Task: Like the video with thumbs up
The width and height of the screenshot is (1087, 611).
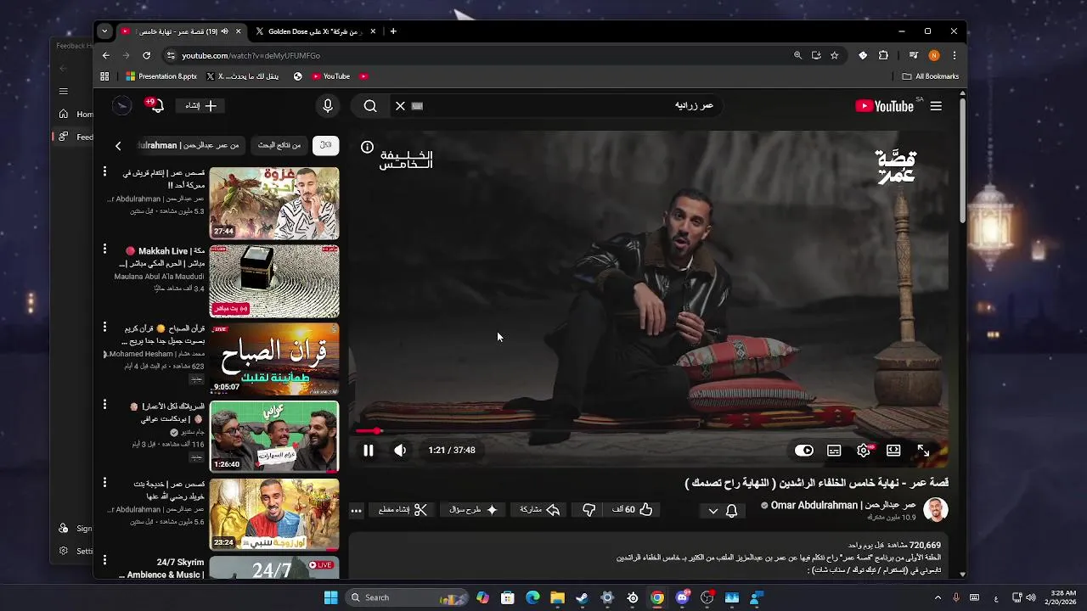Action: tap(634, 510)
